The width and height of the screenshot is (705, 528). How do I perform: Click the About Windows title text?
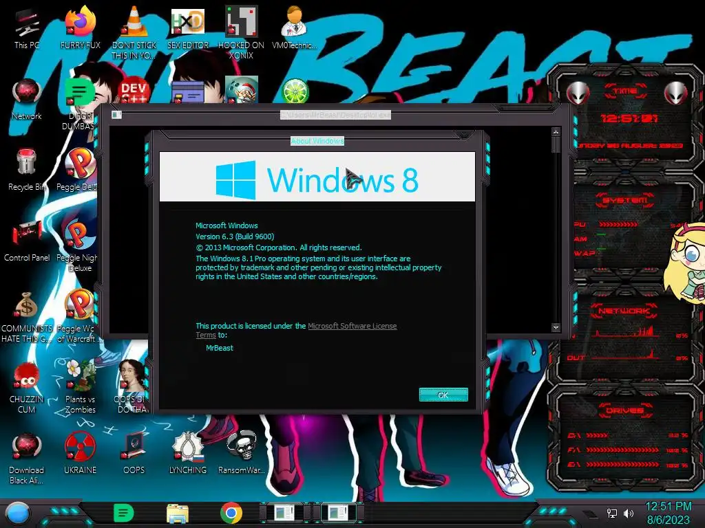click(x=317, y=141)
